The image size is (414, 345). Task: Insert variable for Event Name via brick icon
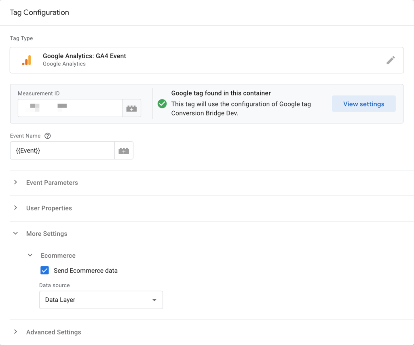pyautogui.click(x=124, y=150)
